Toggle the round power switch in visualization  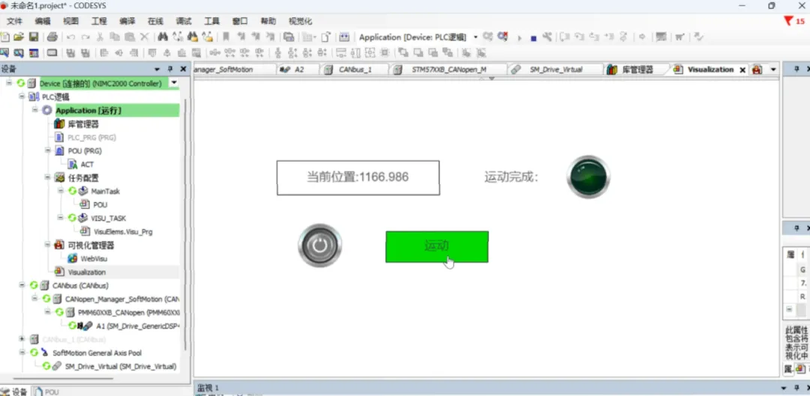(x=319, y=246)
